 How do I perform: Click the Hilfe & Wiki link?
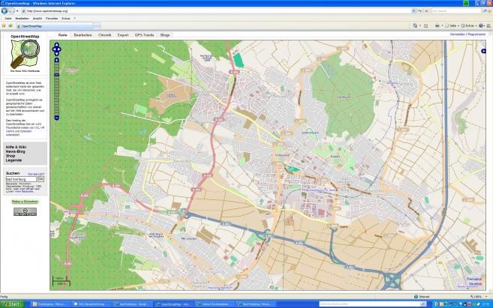17,147
